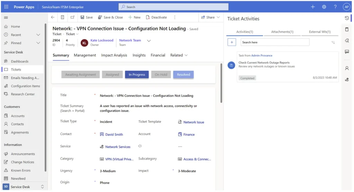Expand the header details chevron
The height and width of the screenshot is (192, 354).
149,41
